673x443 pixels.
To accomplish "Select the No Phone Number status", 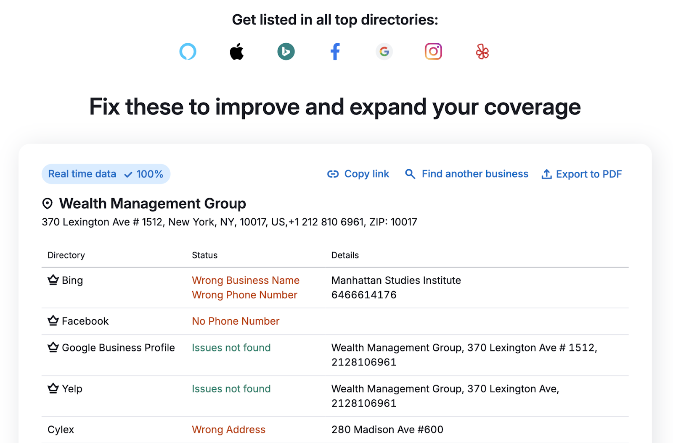I will pyautogui.click(x=236, y=321).
